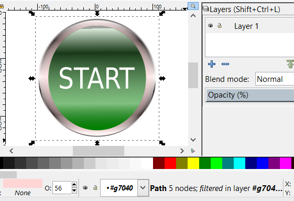
Task: Click the Layers (Shift+Ctrl+L) panel title
Action: pyautogui.click(x=245, y=9)
